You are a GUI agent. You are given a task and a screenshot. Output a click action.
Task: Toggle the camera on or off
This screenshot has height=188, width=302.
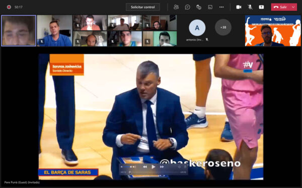(239, 7)
